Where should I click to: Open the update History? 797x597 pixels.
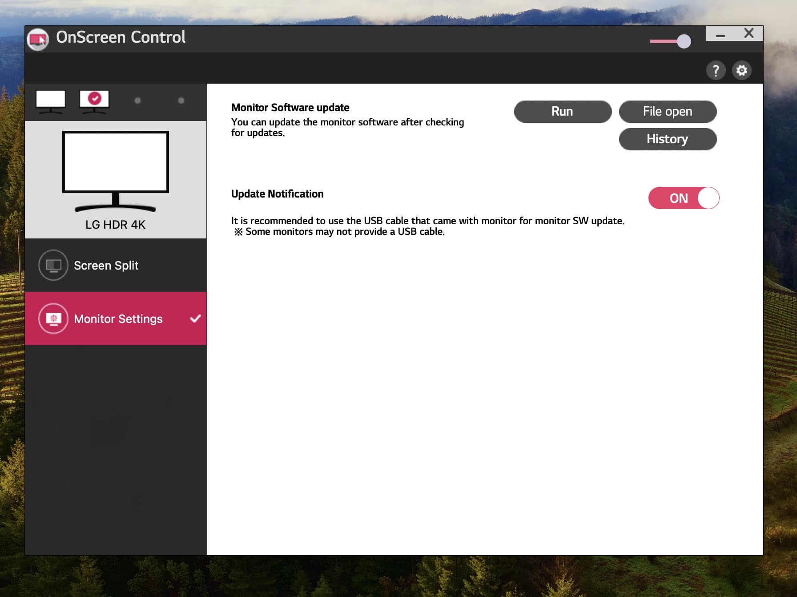[668, 139]
